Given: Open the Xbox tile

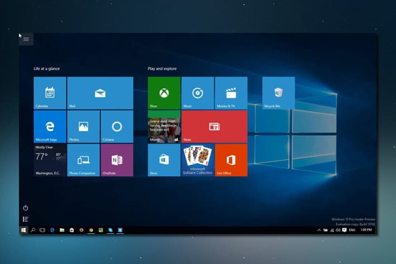Looking at the screenshot, I should [x=164, y=93].
